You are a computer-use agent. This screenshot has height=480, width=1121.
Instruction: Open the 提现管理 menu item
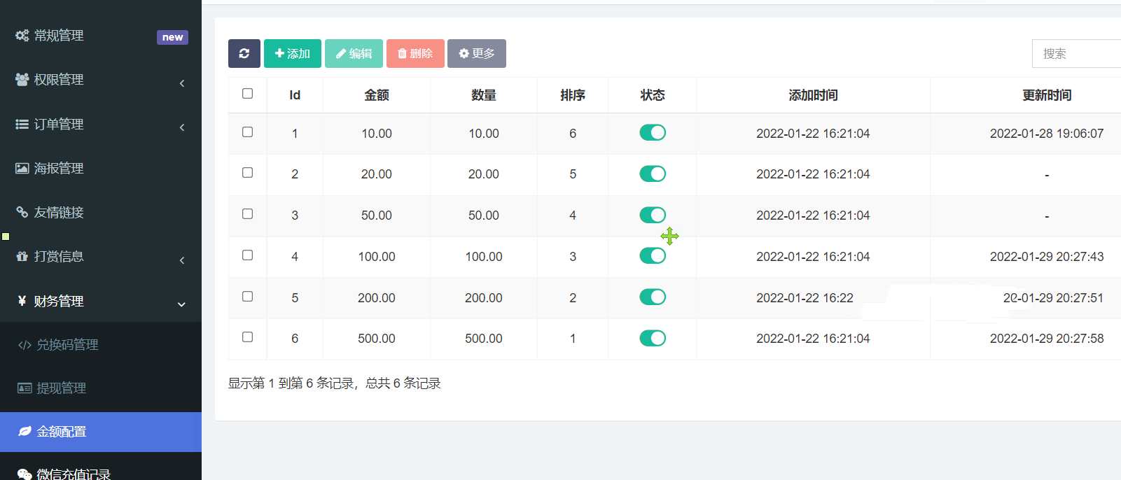(61, 388)
